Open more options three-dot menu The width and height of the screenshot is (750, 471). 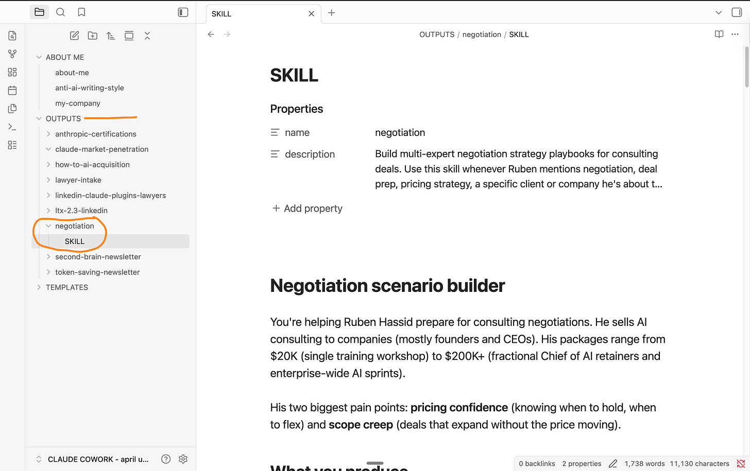735,34
